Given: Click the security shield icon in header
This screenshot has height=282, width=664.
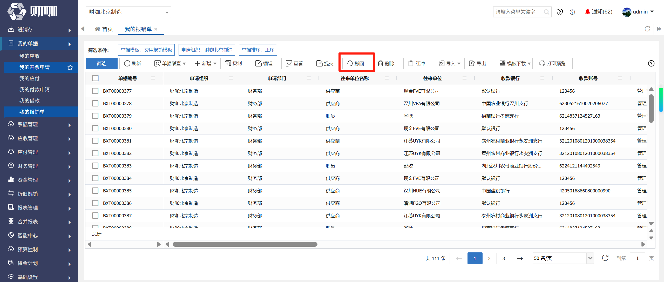Looking at the screenshot, I should coord(560,12).
